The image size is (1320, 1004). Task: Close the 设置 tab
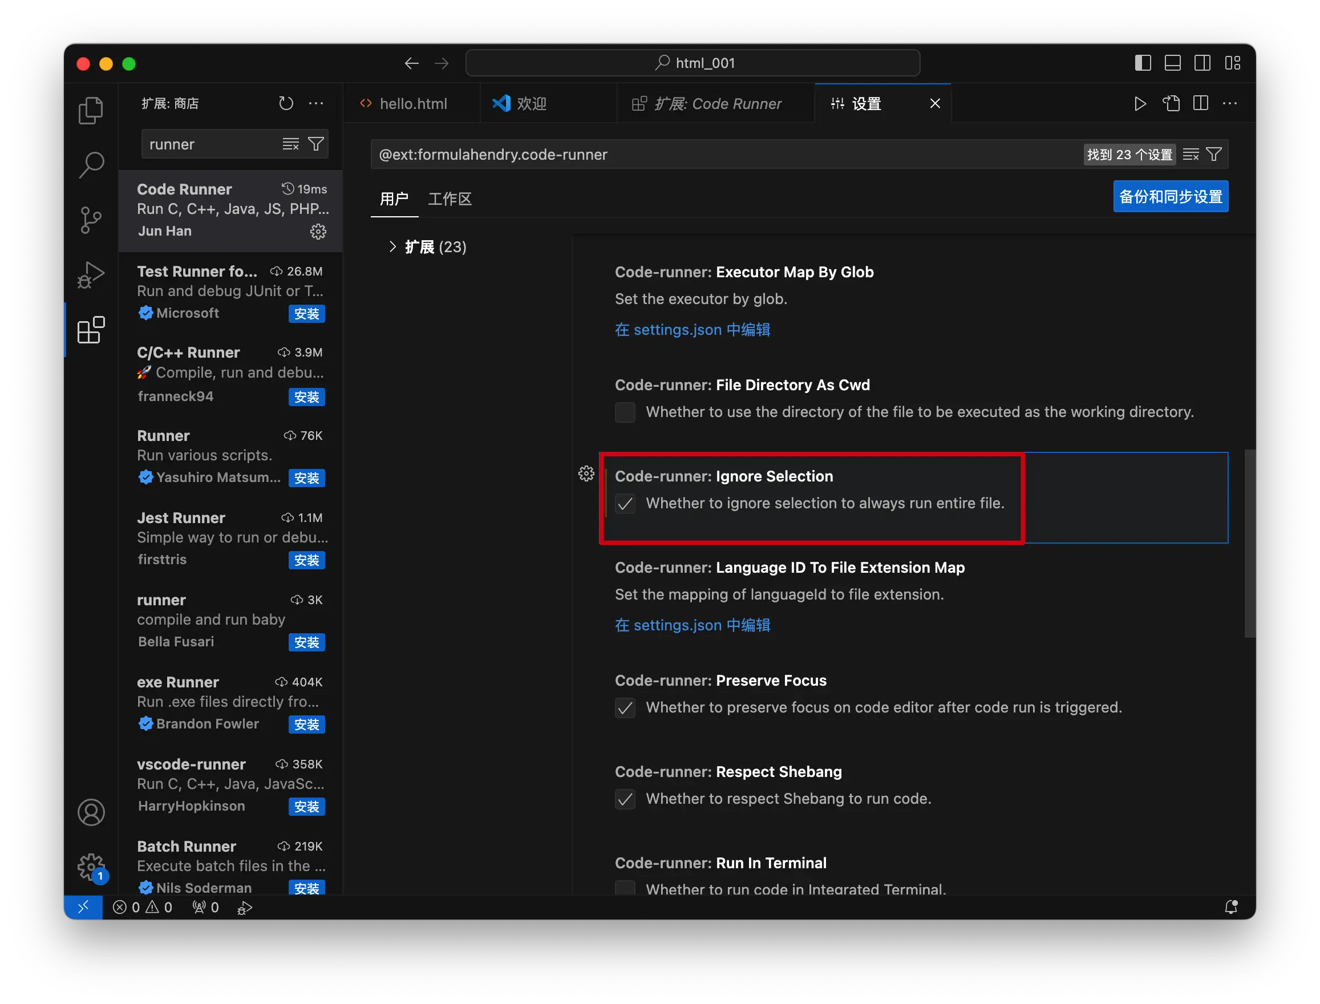(934, 103)
